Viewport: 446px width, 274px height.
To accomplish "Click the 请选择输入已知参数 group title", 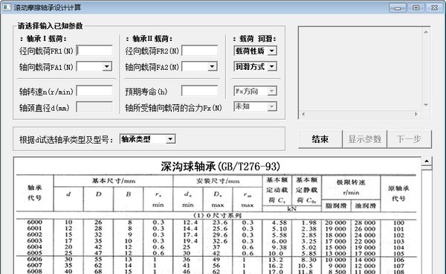I will 50,26.
